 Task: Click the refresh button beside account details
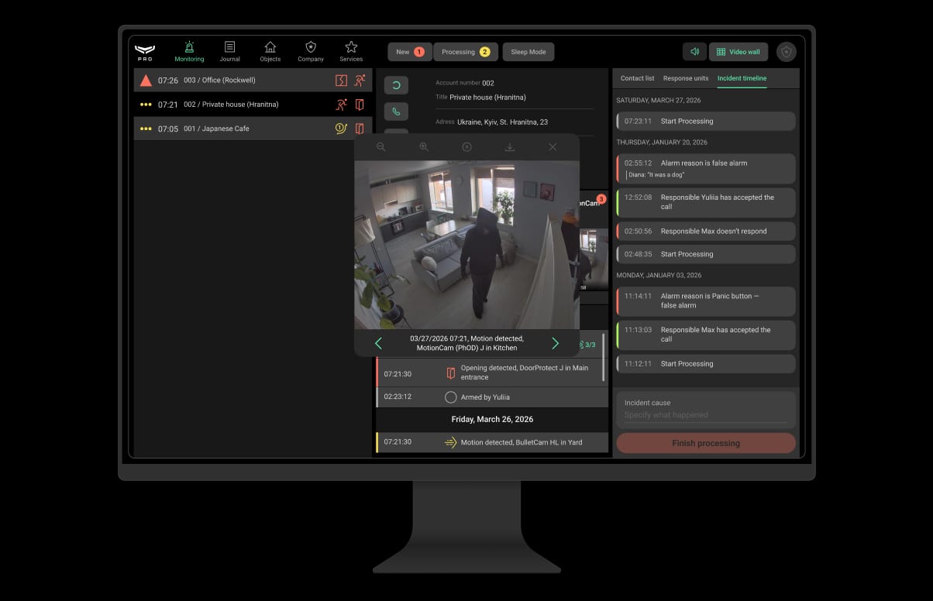[x=396, y=85]
